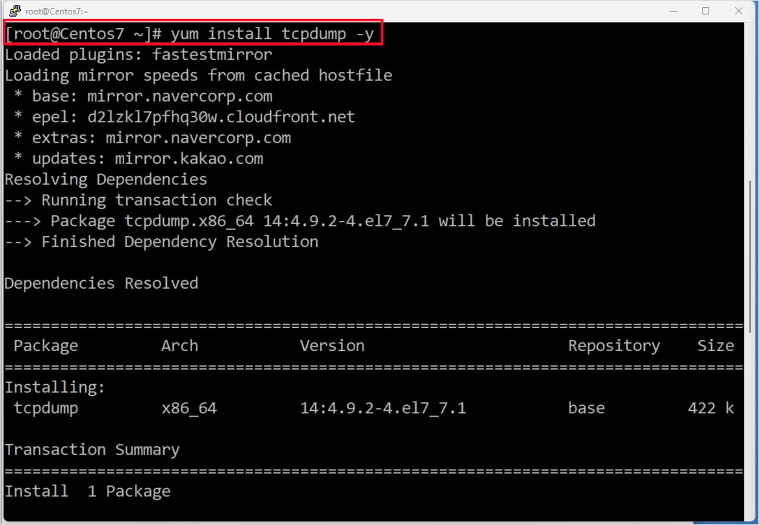Click 'tcpdump' in the package table row

[x=46, y=409]
